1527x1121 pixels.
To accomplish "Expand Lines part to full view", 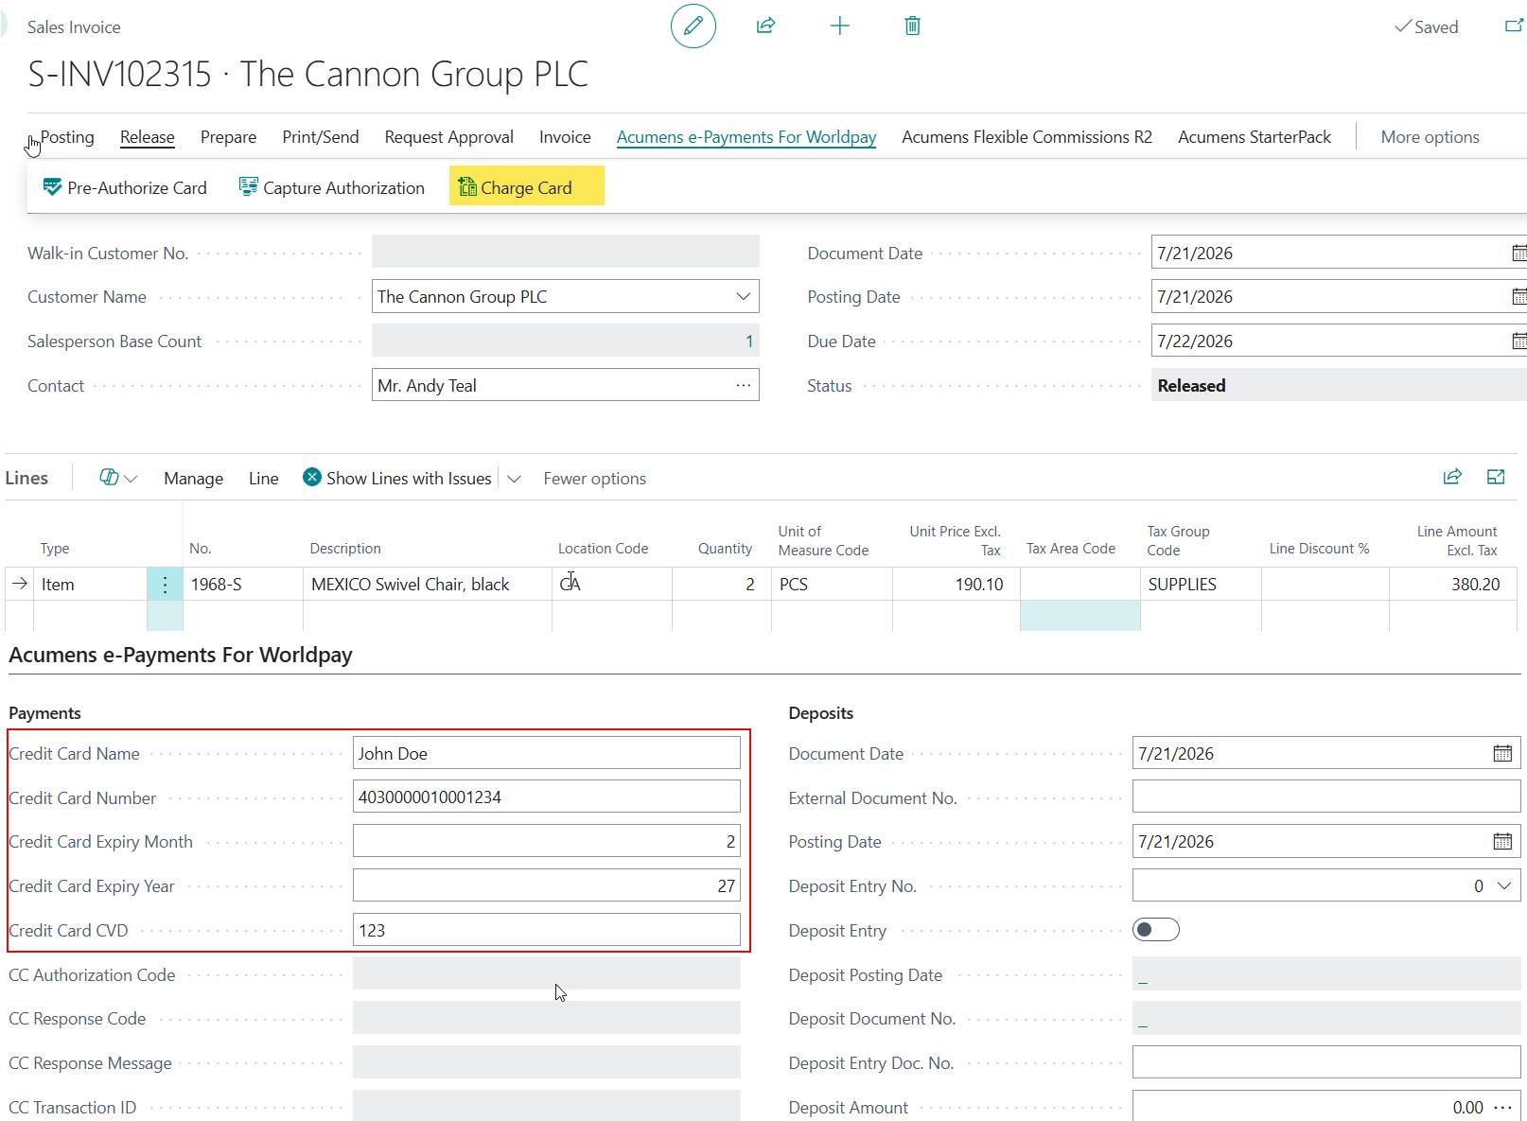I will tap(1496, 477).
